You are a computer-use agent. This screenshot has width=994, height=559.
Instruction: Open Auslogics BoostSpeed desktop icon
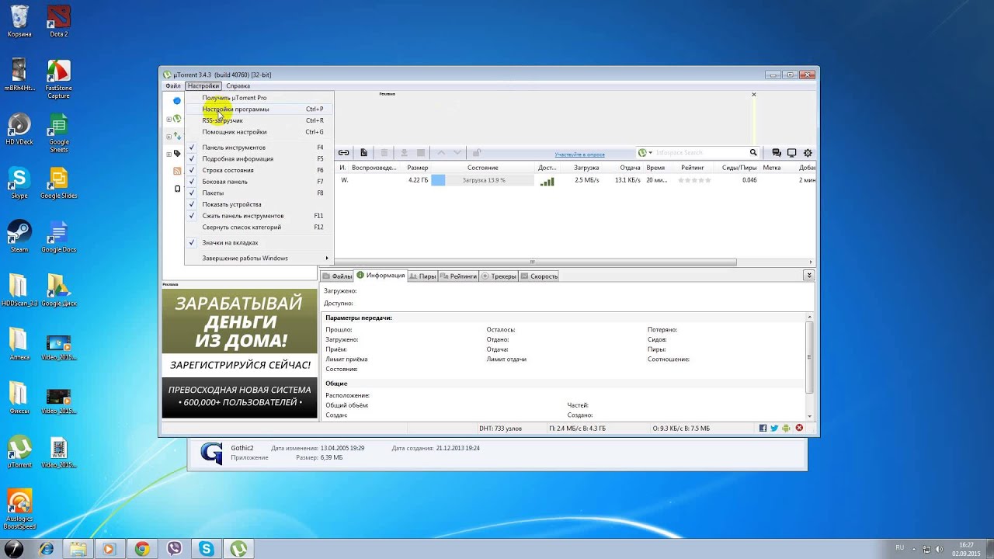[19, 509]
